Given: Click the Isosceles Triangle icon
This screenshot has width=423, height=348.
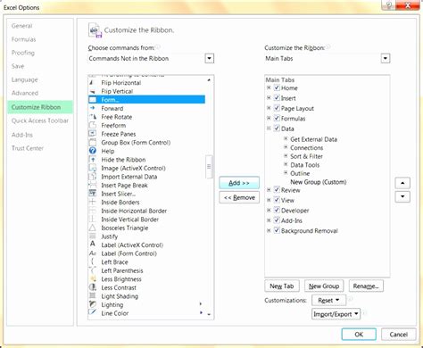Looking at the screenshot, I should (x=93, y=228).
